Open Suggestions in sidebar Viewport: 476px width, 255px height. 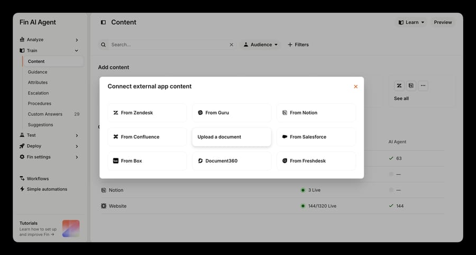tap(40, 125)
